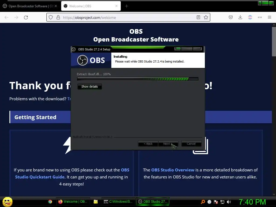Open the file folder taskbar icon
Viewport: 276px width, 207px height.
96,202
